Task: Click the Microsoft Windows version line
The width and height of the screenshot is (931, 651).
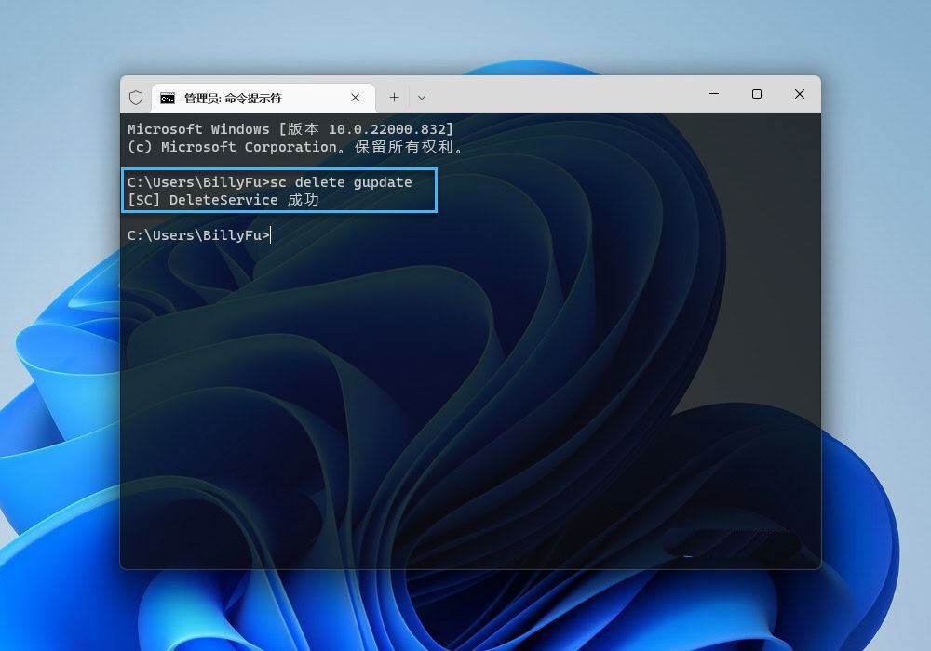Action: point(290,129)
